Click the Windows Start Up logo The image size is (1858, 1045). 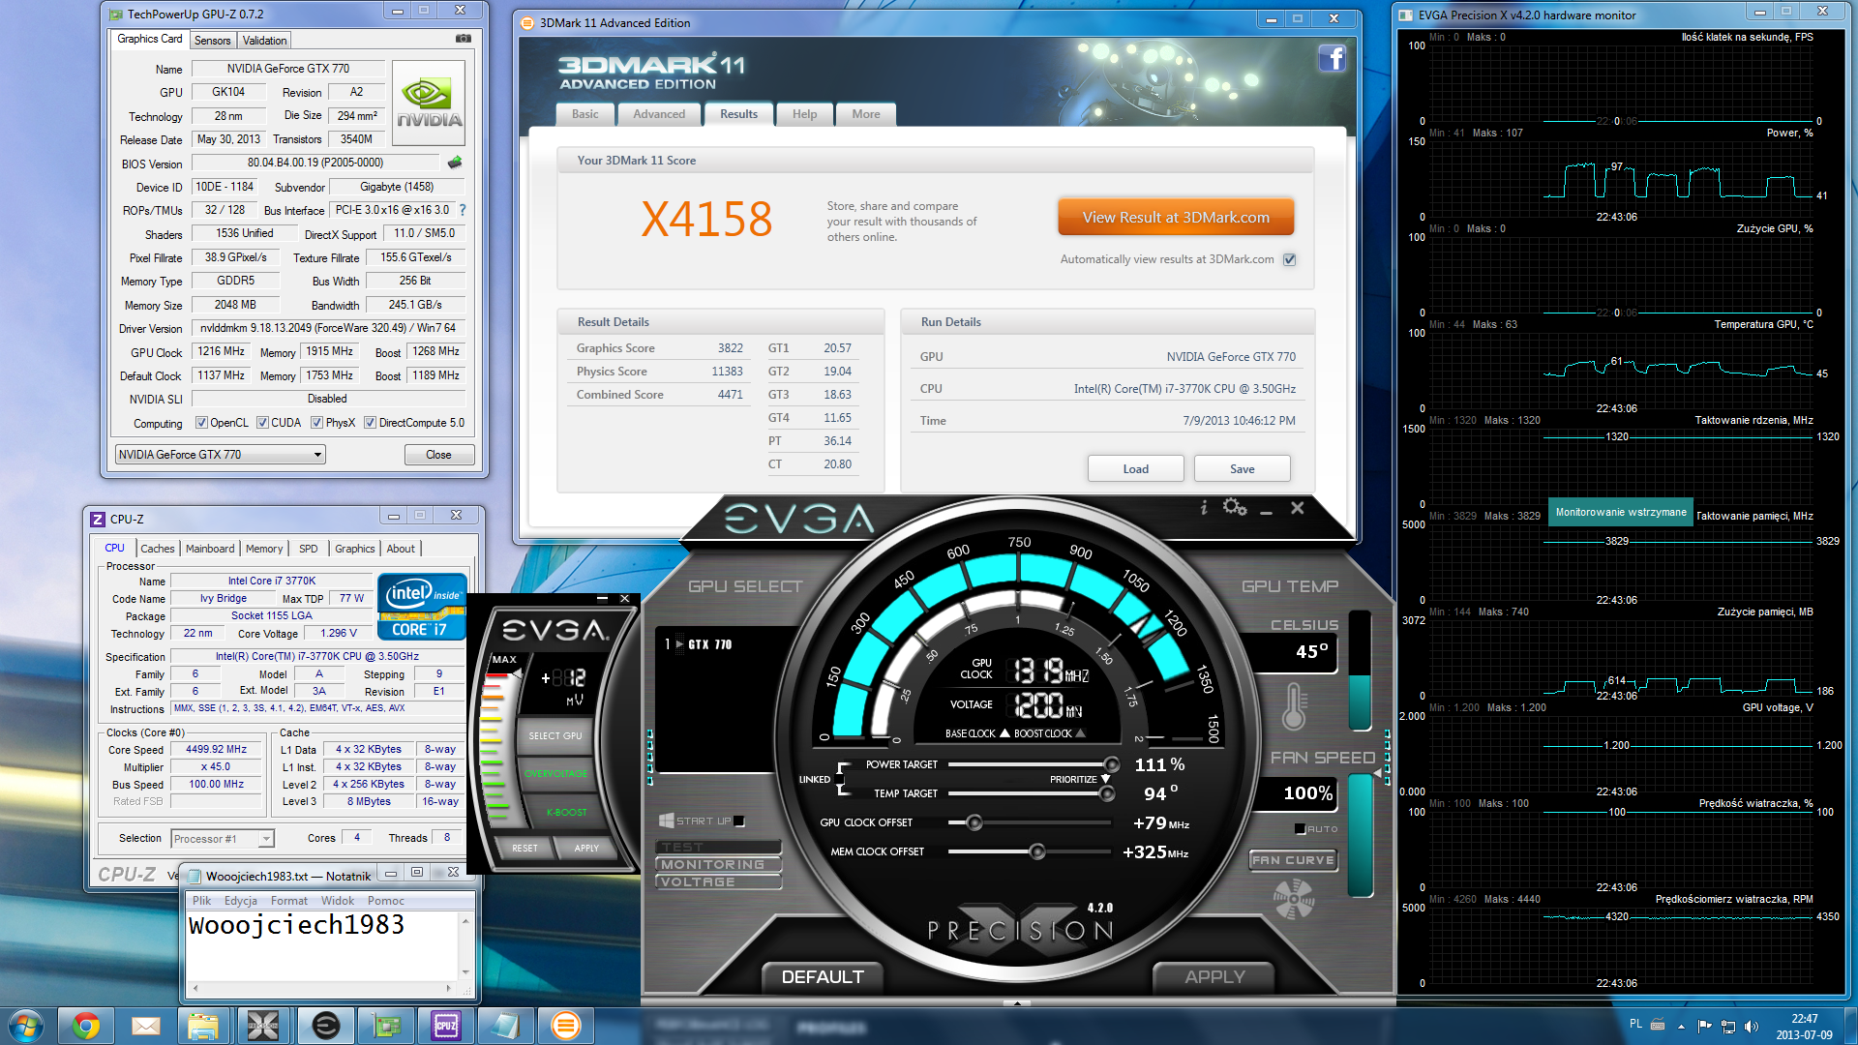coord(667,821)
